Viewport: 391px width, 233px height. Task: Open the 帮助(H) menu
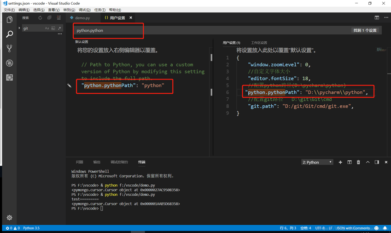pyautogui.click(x=115, y=10)
